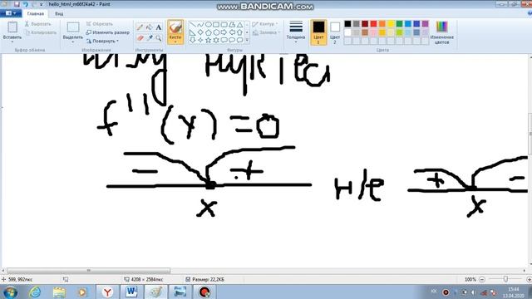Open Yandex browser from taskbar
The height and width of the screenshot is (299, 532).
[x=107, y=292]
